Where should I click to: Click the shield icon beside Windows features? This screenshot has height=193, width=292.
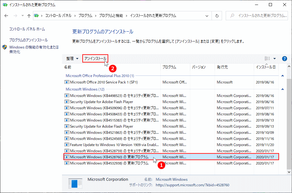coord(5,47)
